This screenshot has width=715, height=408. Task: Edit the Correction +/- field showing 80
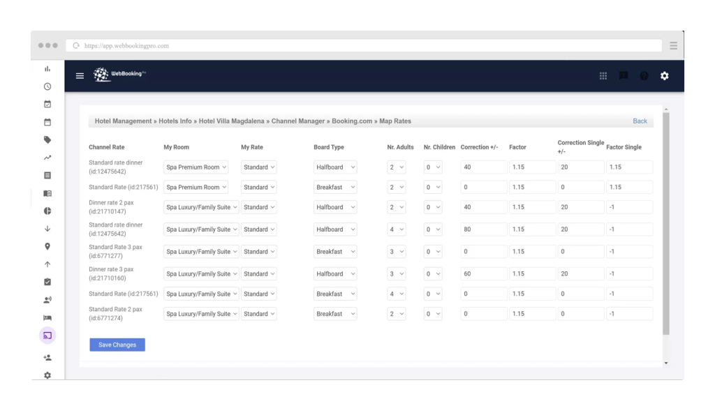(x=483, y=229)
